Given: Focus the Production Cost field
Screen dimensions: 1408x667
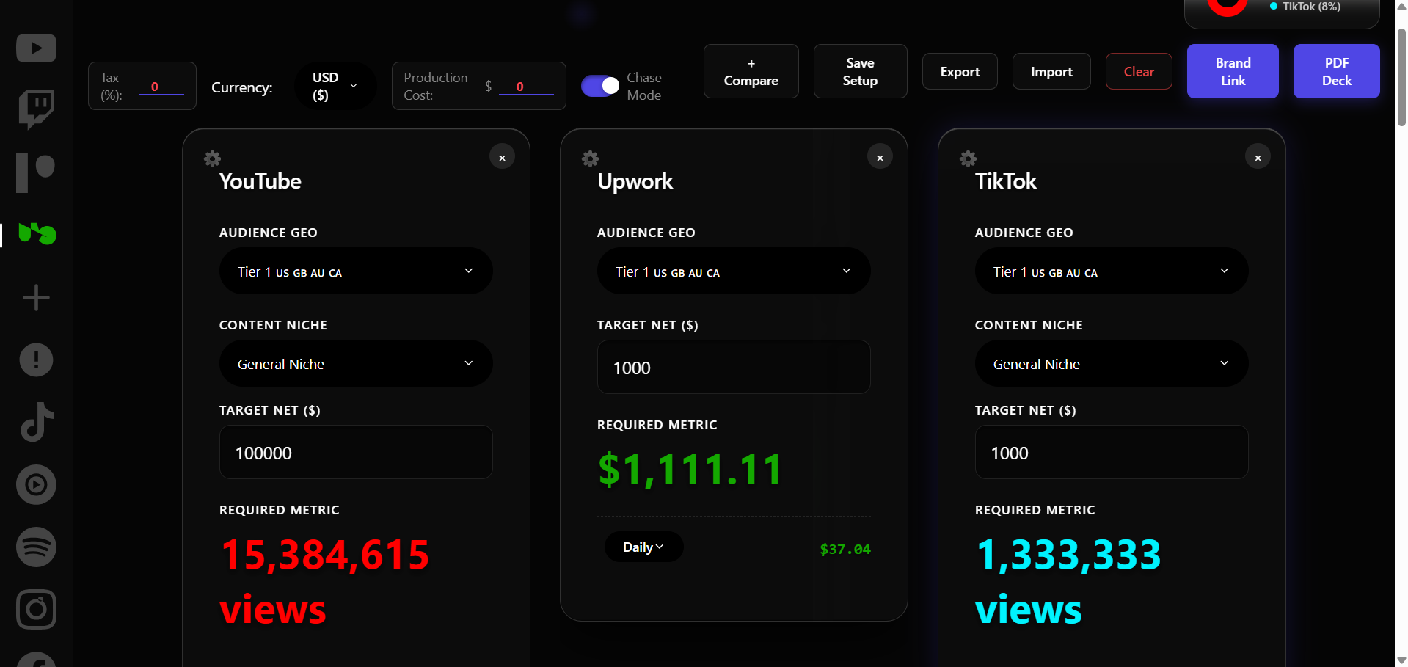Looking at the screenshot, I should (526, 87).
